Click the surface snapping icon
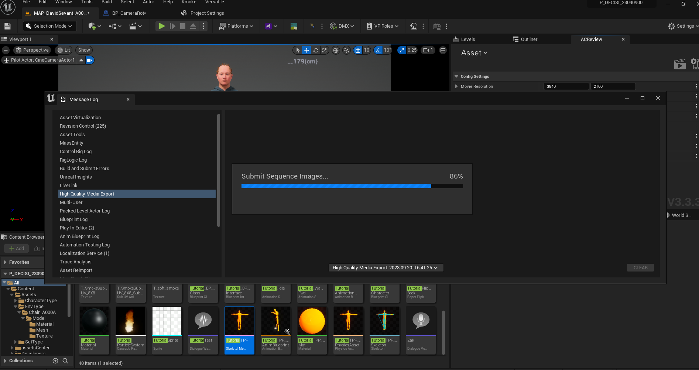 click(346, 50)
